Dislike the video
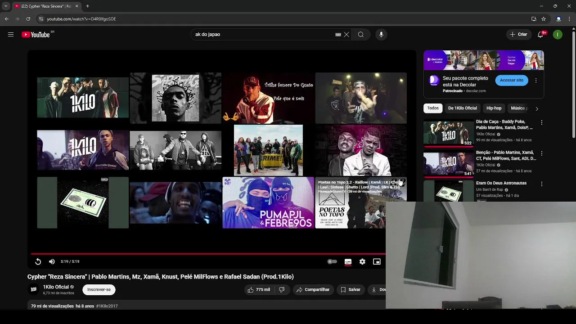Screen dimensions: 576x324 pyautogui.click(x=282, y=290)
